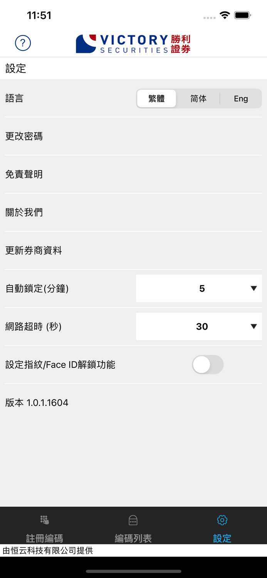267x578 pixels.
Task: Go to the 註冊編碼 tab
Action: coord(45,528)
